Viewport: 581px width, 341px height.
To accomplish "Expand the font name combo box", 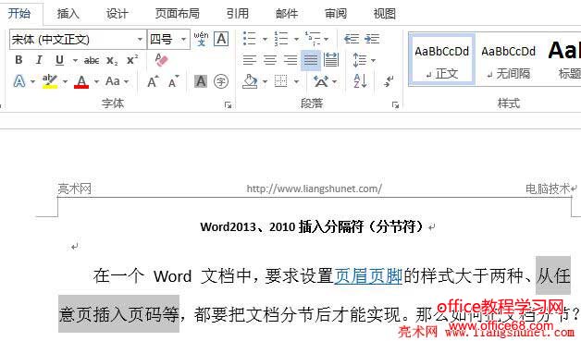I will tap(140, 39).
